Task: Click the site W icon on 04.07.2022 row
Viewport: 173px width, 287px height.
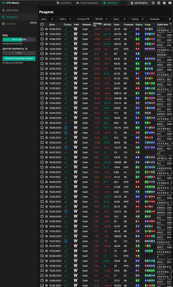Action: point(75,152)
